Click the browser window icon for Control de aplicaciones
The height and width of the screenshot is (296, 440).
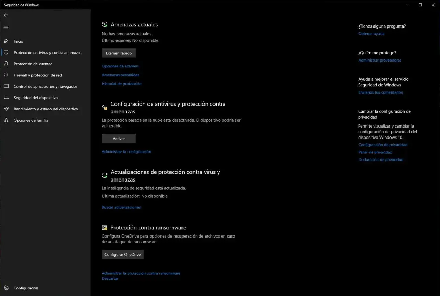pyautogui.click(x=6, y=86)
